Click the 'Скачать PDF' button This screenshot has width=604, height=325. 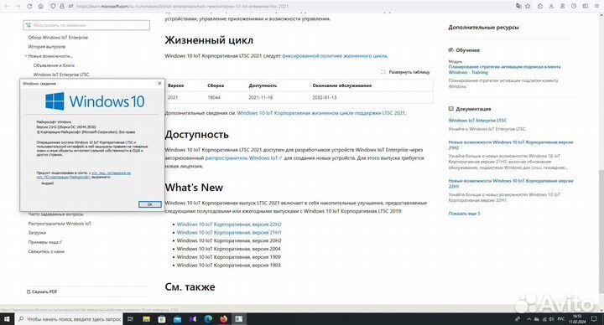tap(42, 292)
